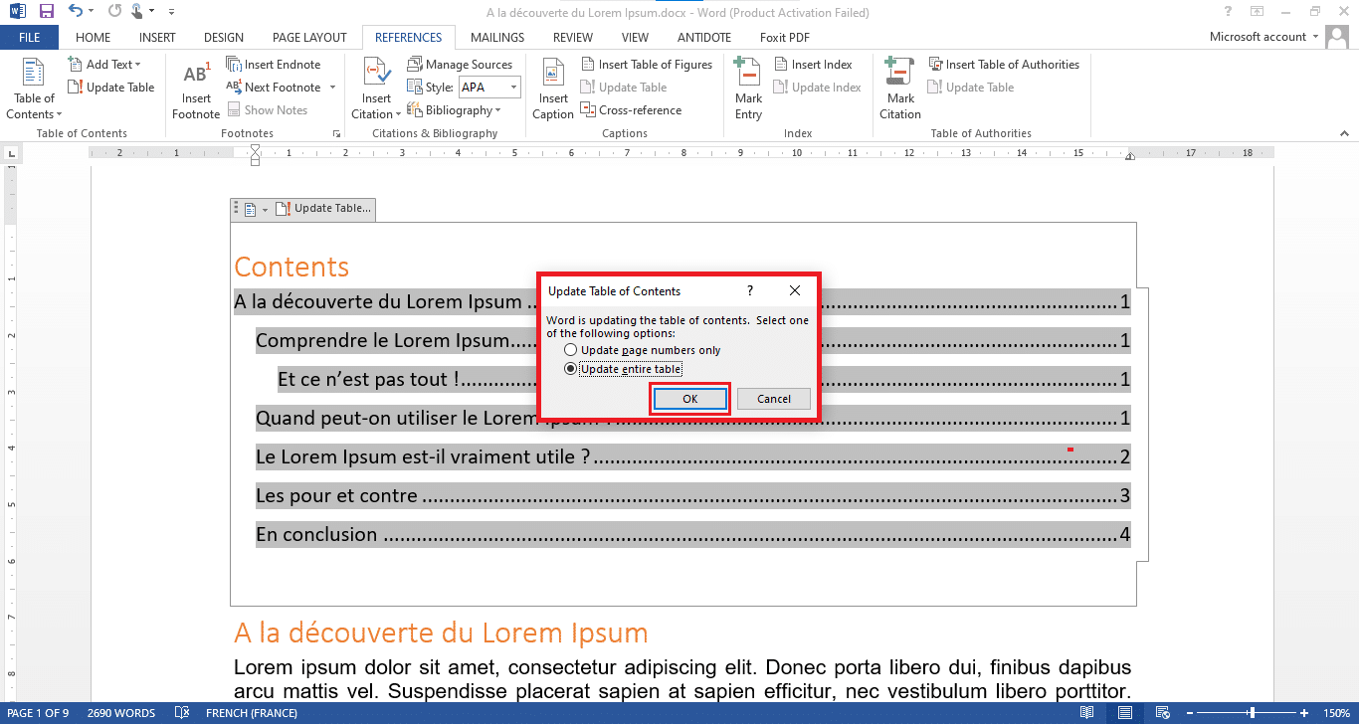The width and height of the screenshot is (1359, 724).
Task: Click the 150% zoom level indicator
Action: click(1336, 713)
